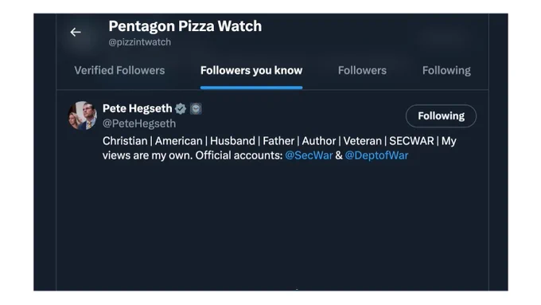Go back using the left arrow icon
This screenshot has width=541, height=305.
tap(76, 32)
